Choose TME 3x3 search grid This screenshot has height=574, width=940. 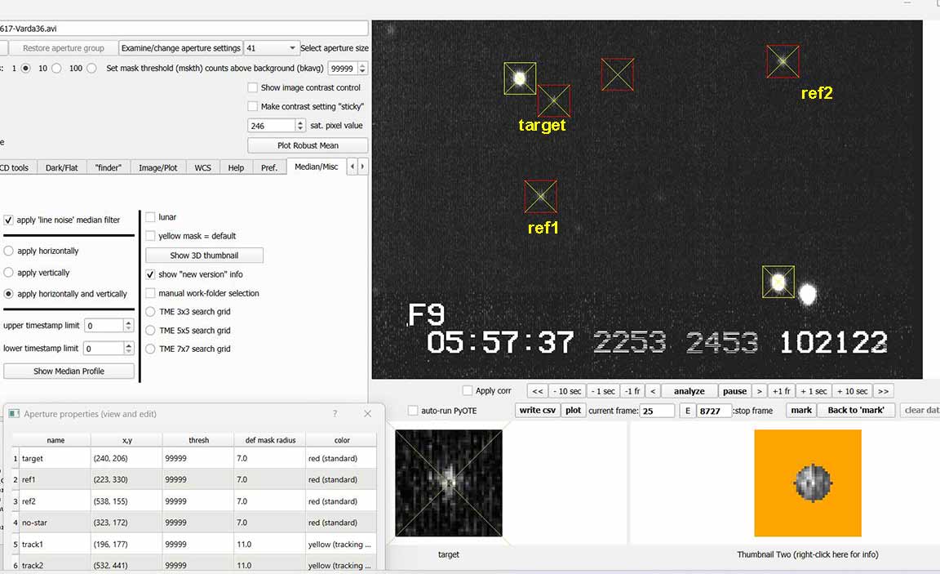[x=150, y=312]
